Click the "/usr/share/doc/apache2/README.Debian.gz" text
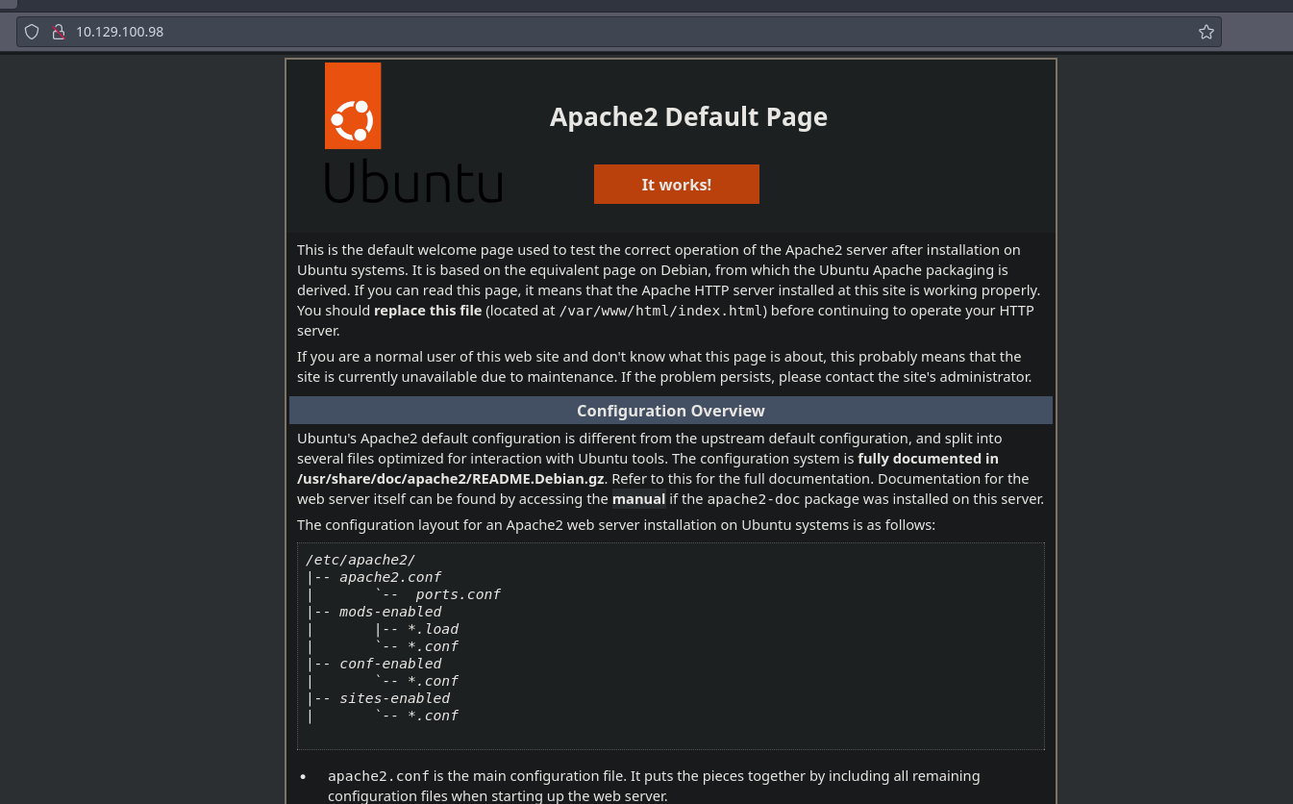1293x804 pixels. pos(451,478)
